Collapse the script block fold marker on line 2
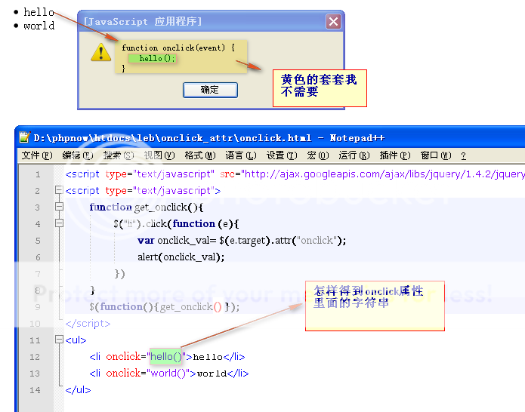Screen dimensions: 525x412 coord(59,190)
